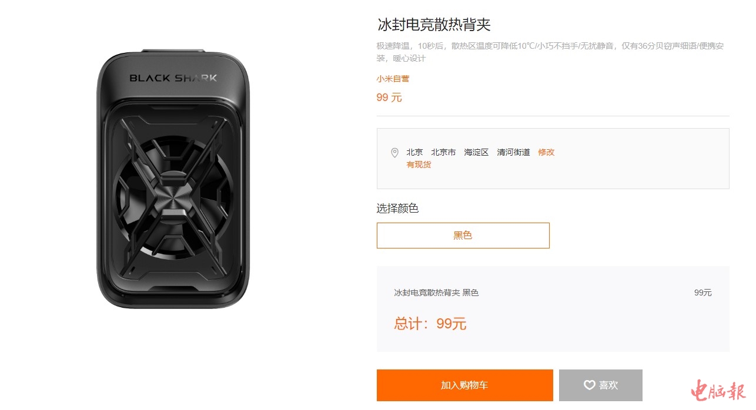Click the 海淀区 district text
Image resolution: width=756 pixels, height=410 pixels.
476,152
